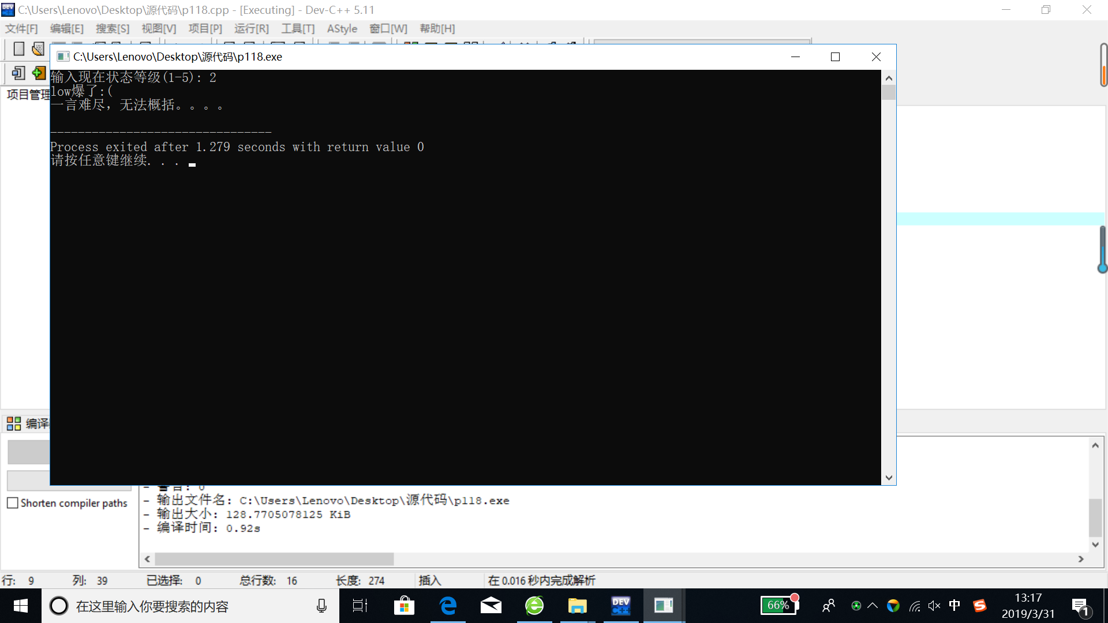Click the compile log horizontal scrollbar thumb
Screen dimensions: 1108x623
(x=274, y=559)
